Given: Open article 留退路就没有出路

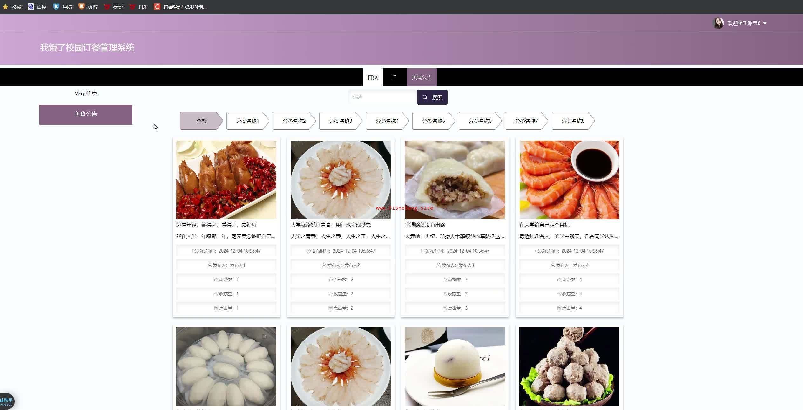Looking at the screenshot, I should (425, 225).
